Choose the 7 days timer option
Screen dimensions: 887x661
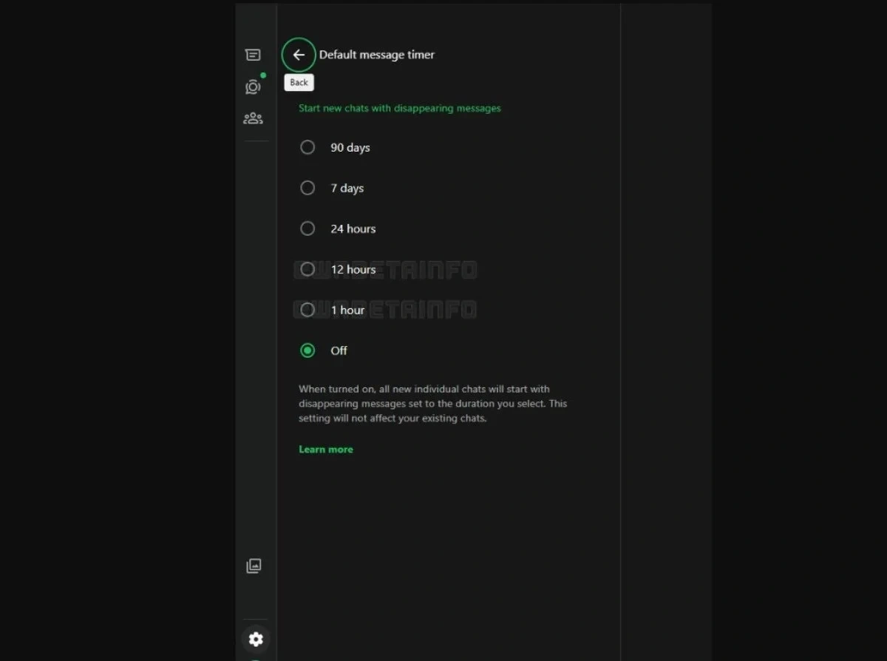click(307, 188)
